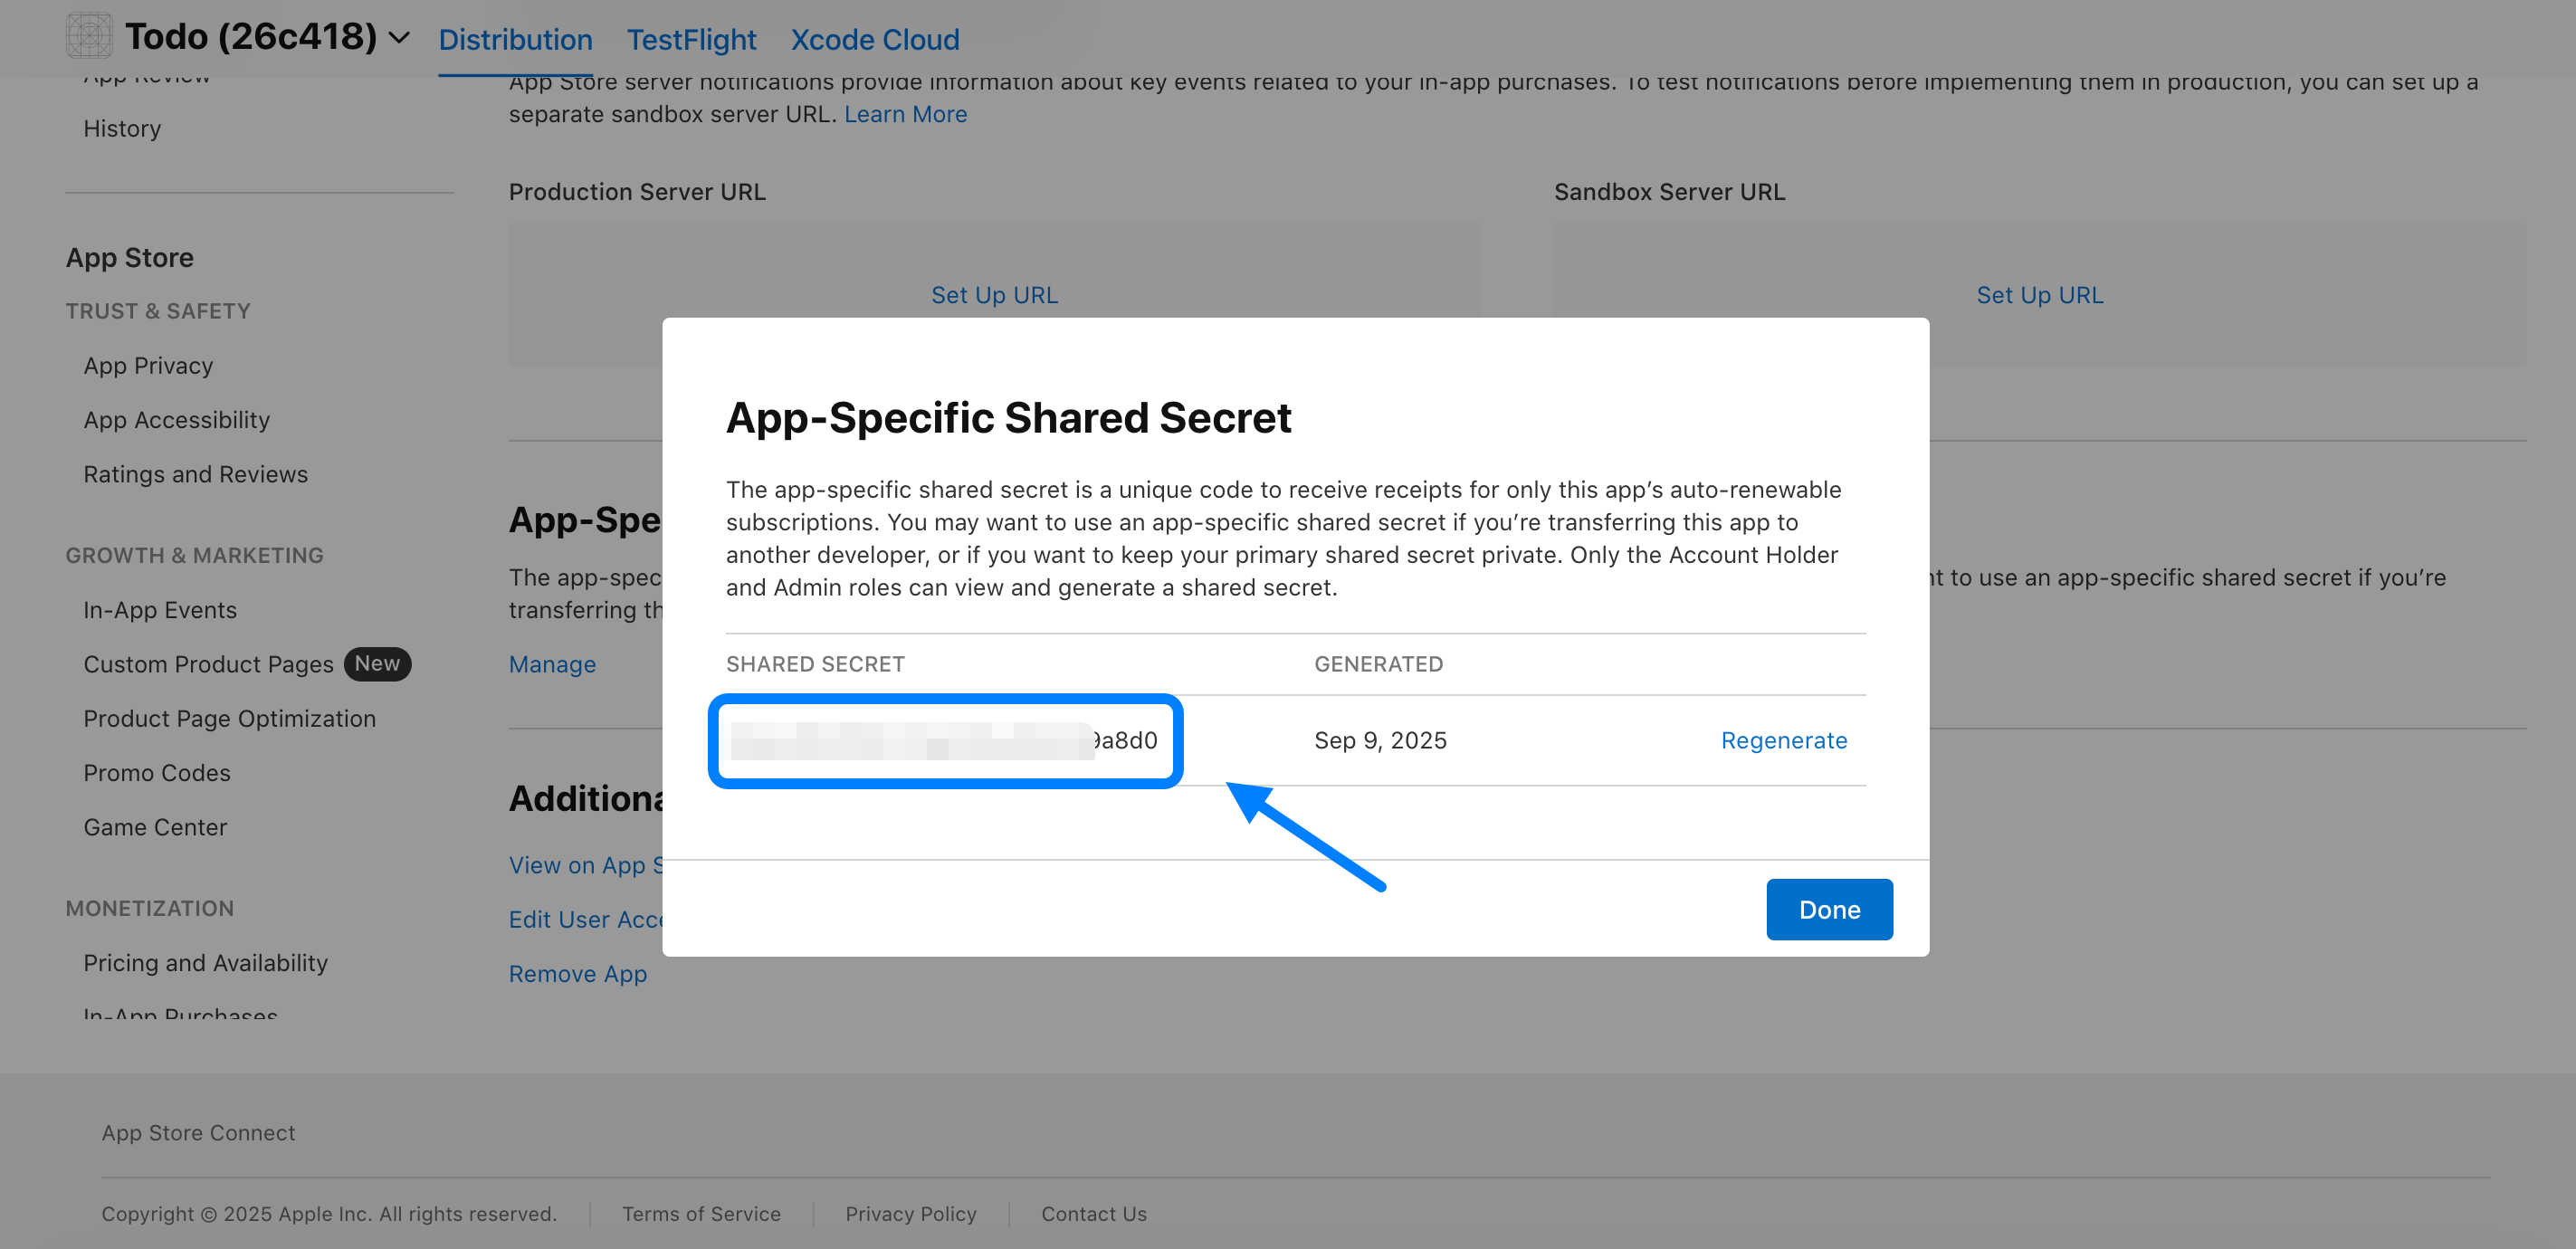The height and width of the screenshot is (1249, 2576).
Task: Select Promo Codes in the sidebar
Action: 156,773
